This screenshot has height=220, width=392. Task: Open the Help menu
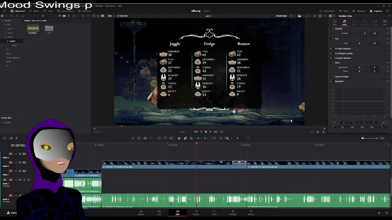120,6
